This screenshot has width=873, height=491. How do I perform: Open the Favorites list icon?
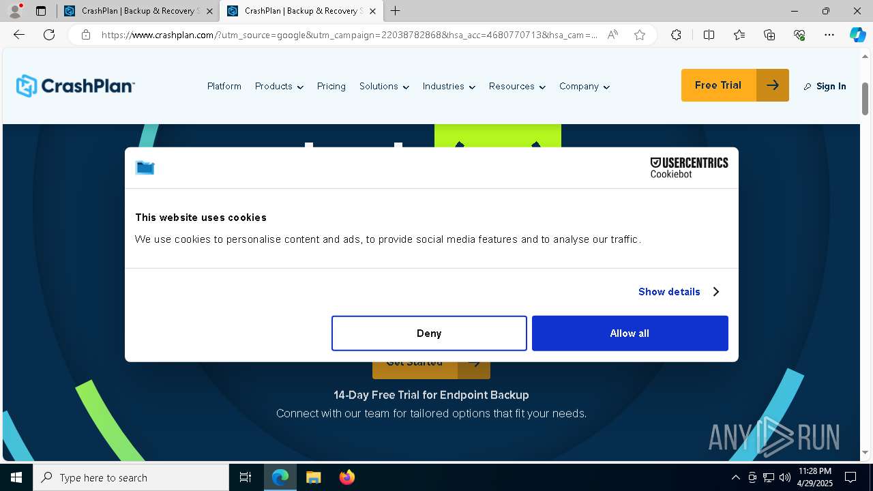click(739, 35)
